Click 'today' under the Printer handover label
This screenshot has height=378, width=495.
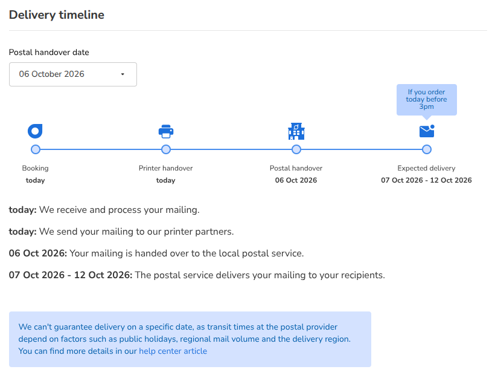166,180
